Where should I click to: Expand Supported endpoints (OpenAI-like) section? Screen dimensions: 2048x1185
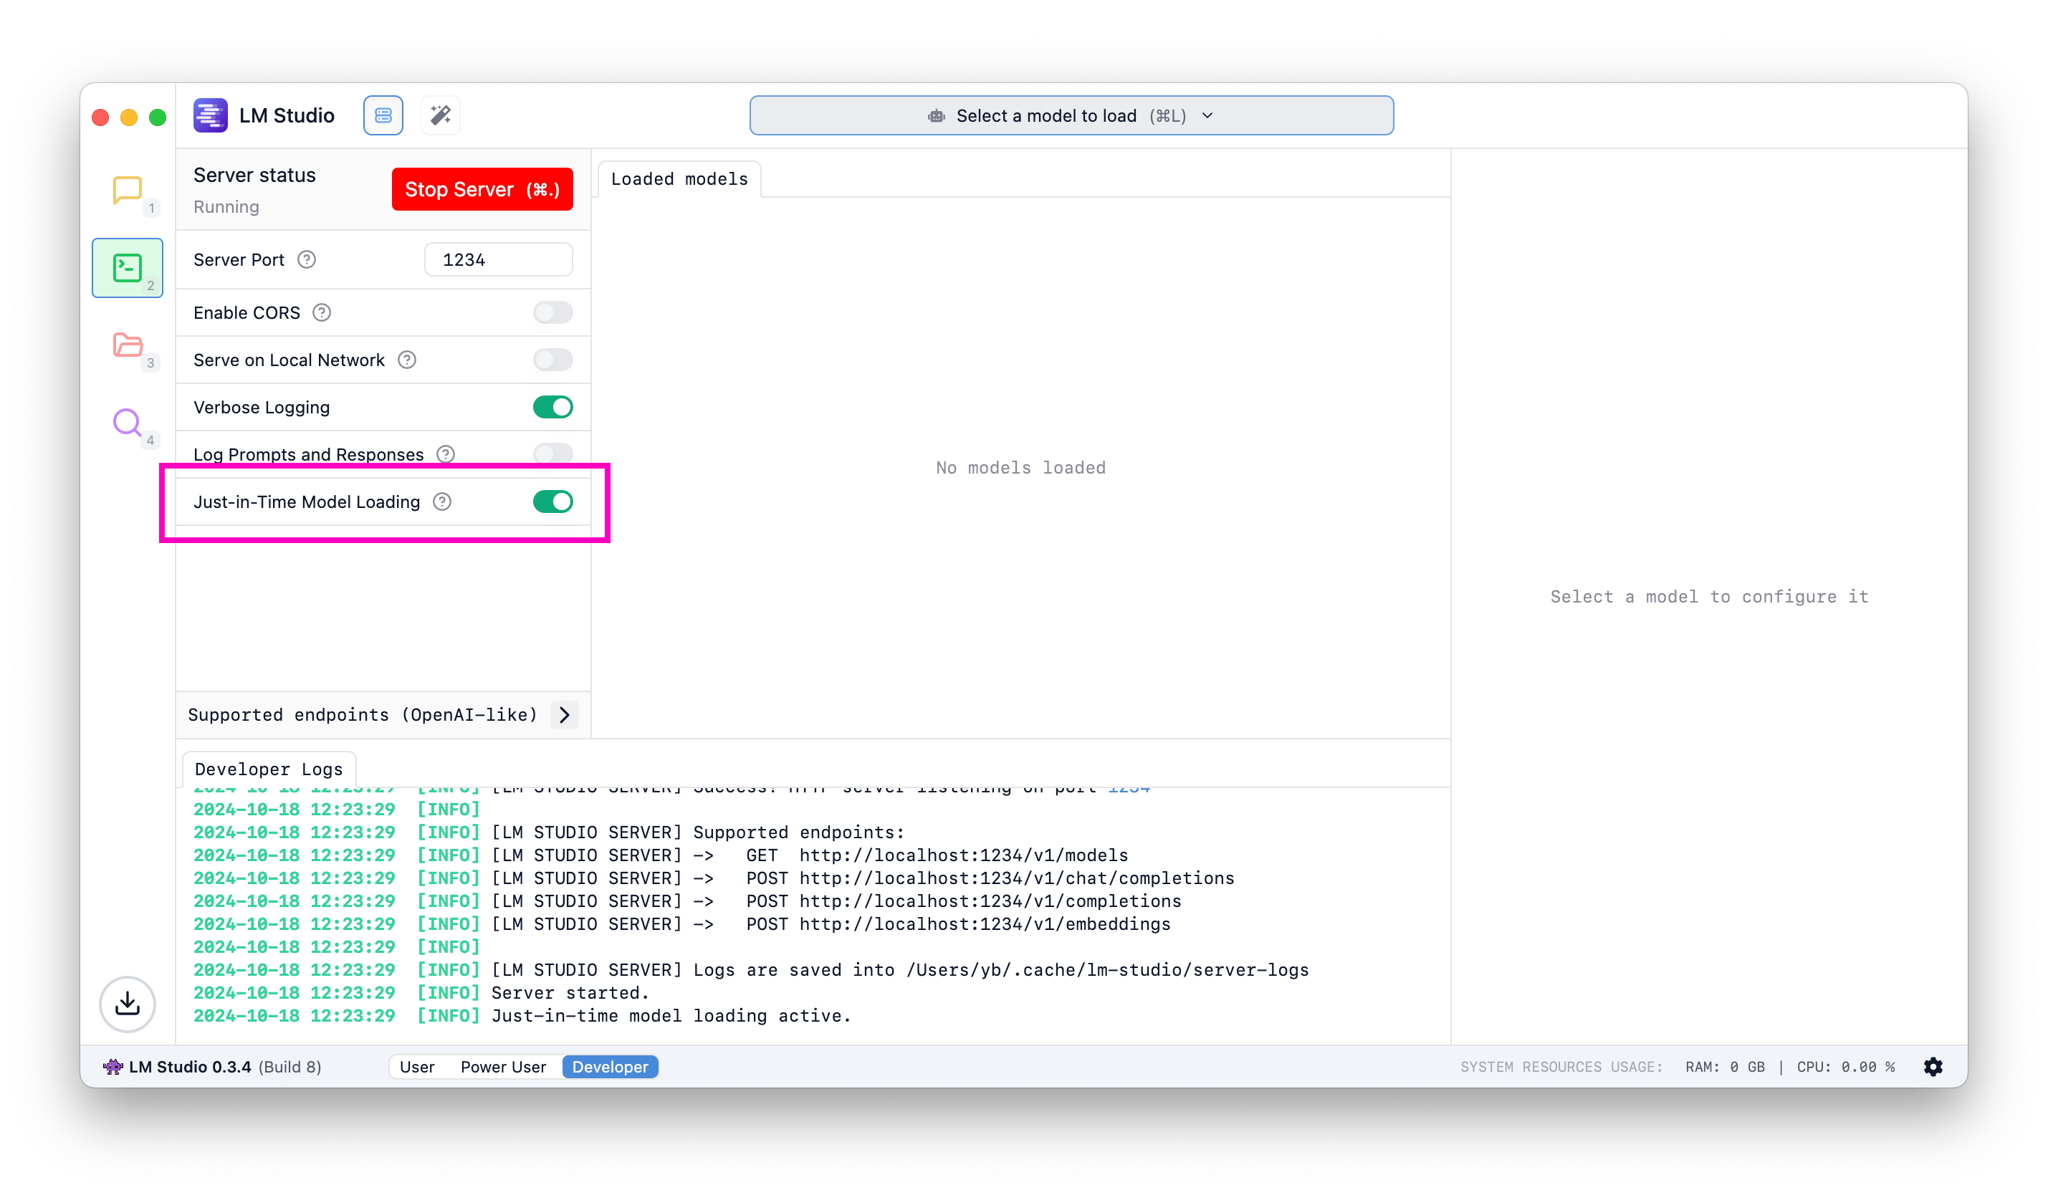(564, 714)
